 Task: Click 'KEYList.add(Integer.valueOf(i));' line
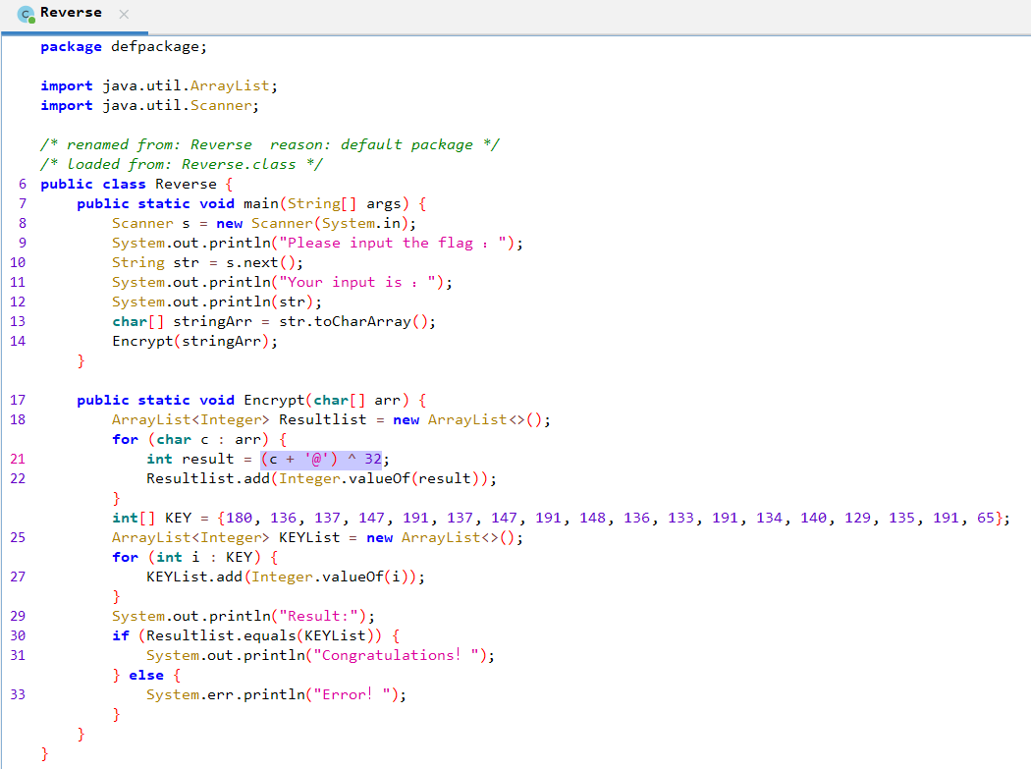click(x=286, y=577)
